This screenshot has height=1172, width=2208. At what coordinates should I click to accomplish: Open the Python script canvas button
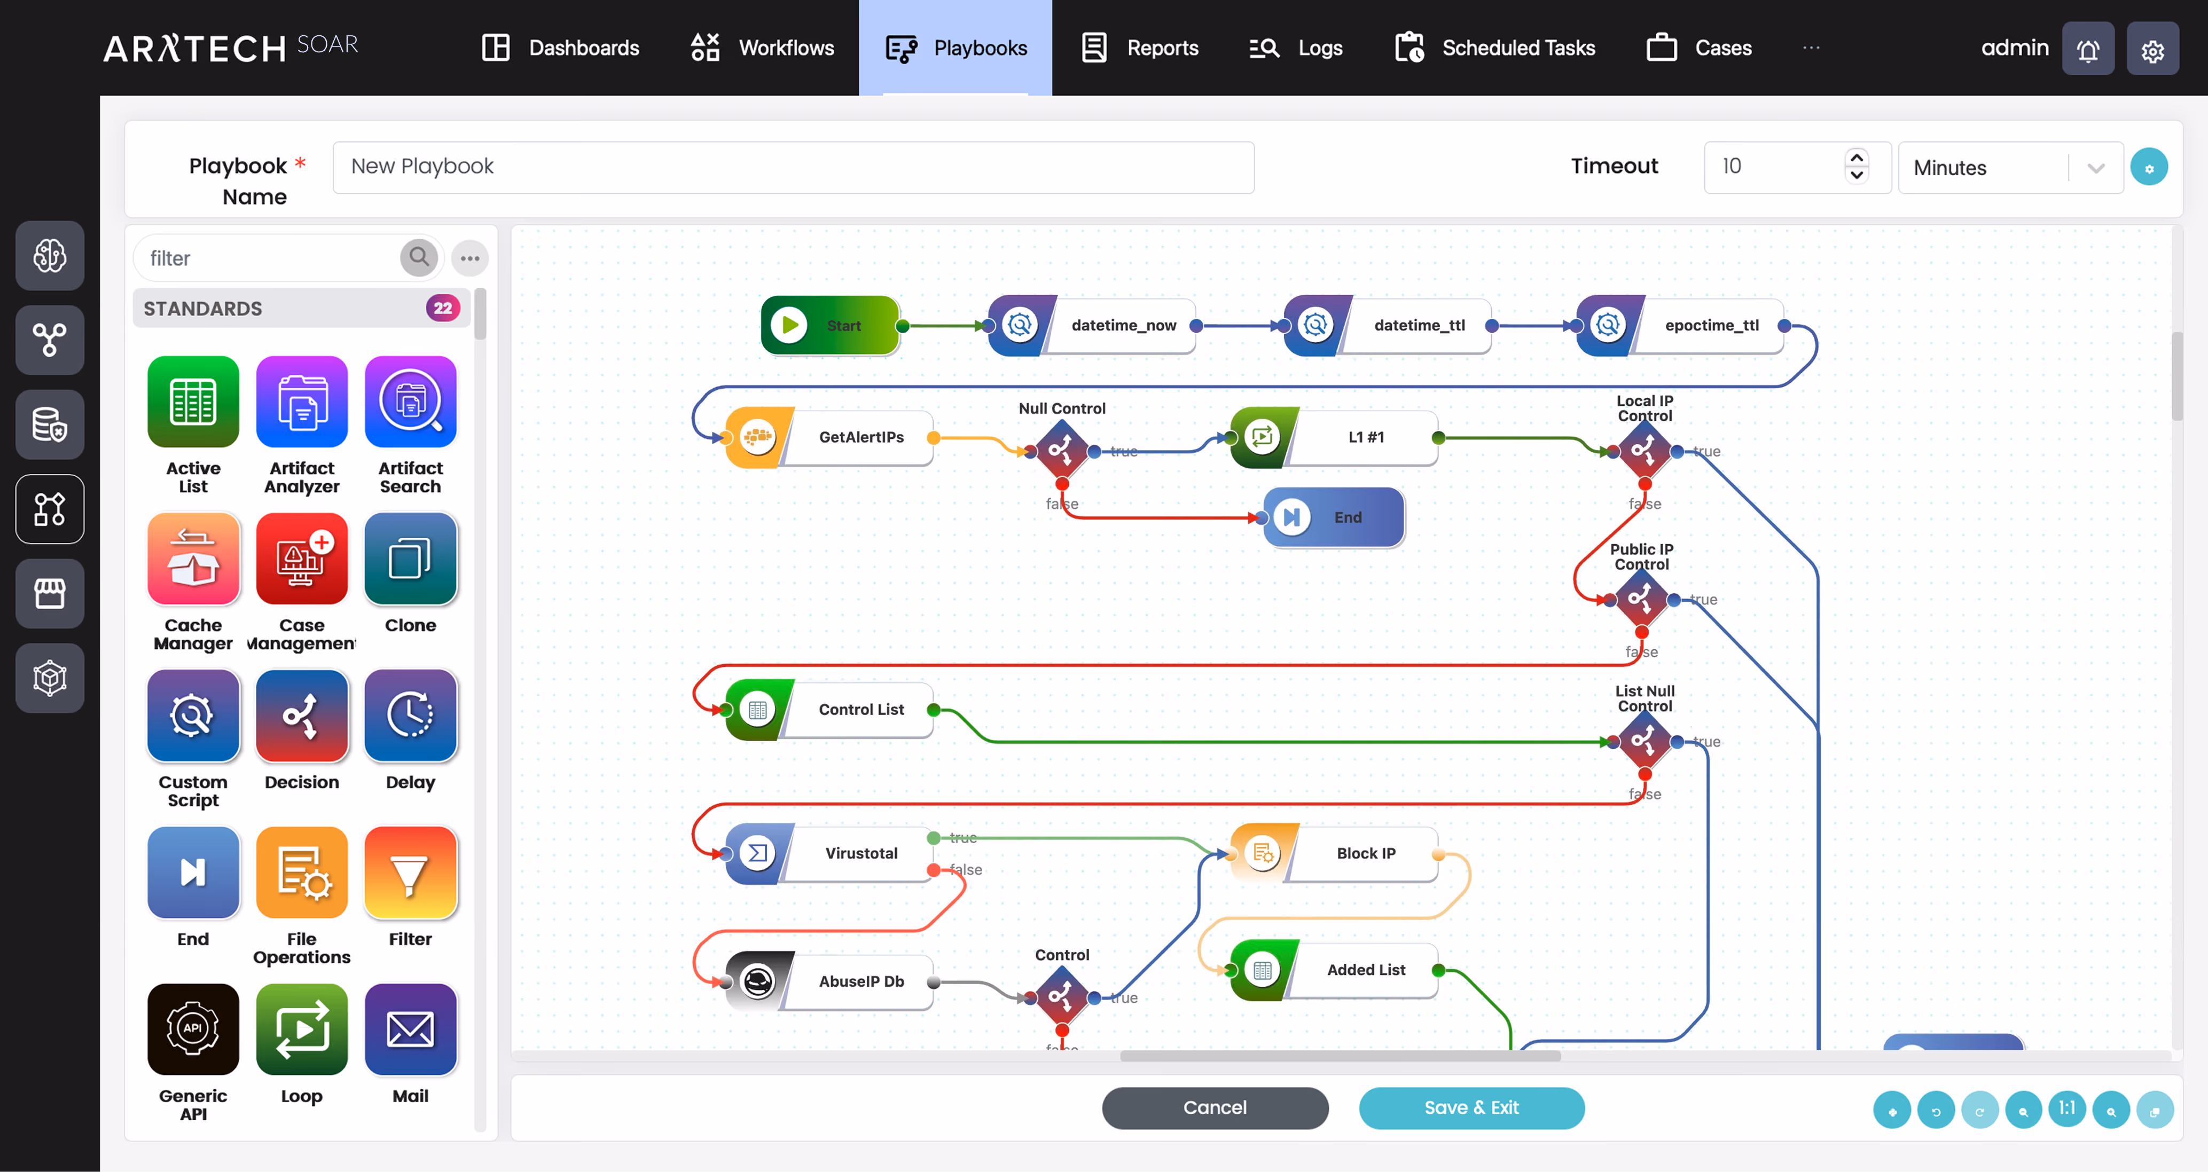[1892, 1110]
